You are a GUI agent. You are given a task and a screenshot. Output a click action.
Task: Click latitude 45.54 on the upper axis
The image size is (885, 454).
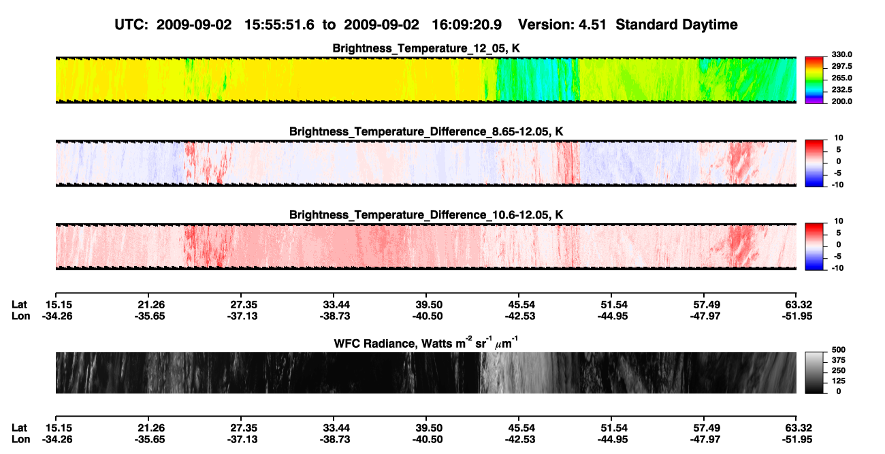(519, 304)
